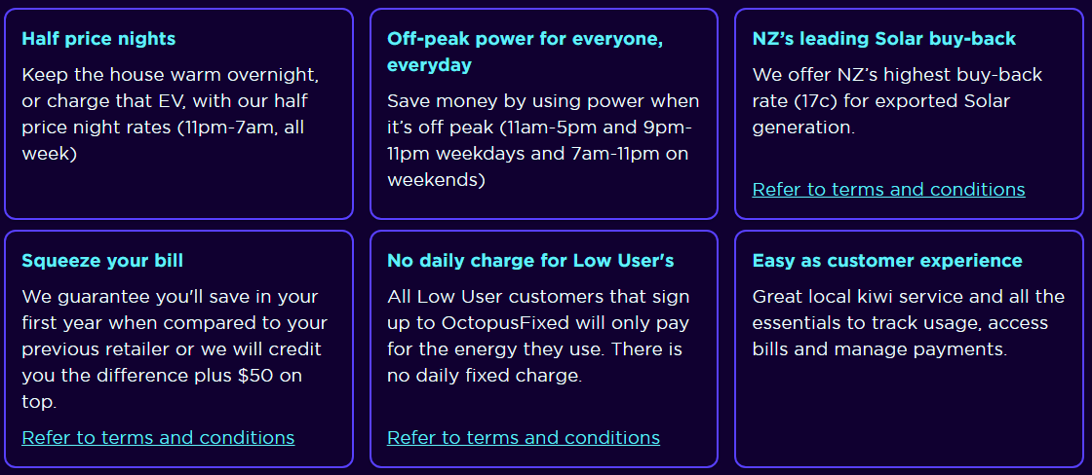The height and width of the screenshot is (475, 1092).
Task: Click the NZ's leading Solar buy-back card
Action: [909, 113]
